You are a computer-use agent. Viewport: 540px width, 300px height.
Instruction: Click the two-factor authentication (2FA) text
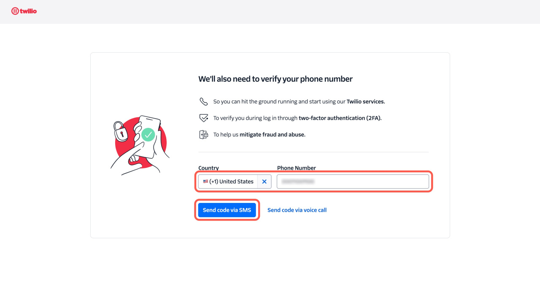(340, 118)
